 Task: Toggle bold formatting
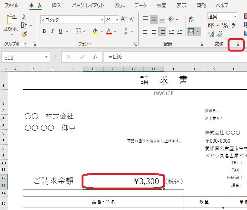tap(44, 31)
